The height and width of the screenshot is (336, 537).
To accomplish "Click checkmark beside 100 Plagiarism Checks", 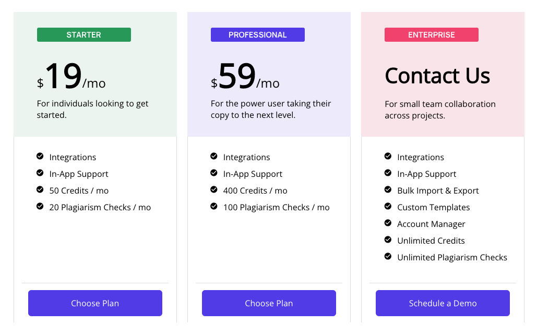I will pyautogui.click(x=214, y=207).
